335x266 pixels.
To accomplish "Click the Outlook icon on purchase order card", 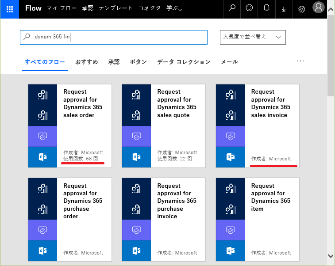I will [x=43, y=251].
